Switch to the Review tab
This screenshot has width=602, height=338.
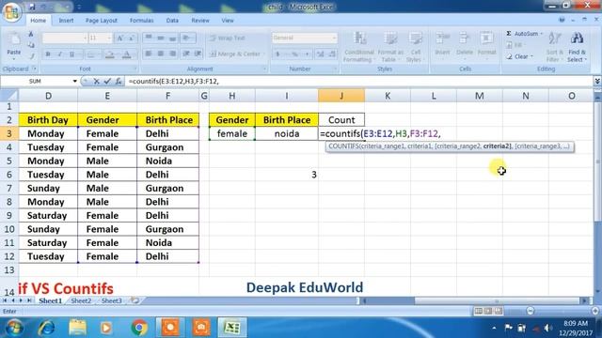click(x=200, y=21)
